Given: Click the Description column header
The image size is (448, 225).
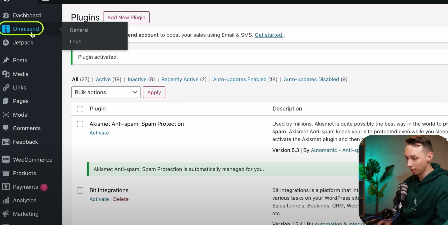Looking at the screenshot, I should click(287, 109).
